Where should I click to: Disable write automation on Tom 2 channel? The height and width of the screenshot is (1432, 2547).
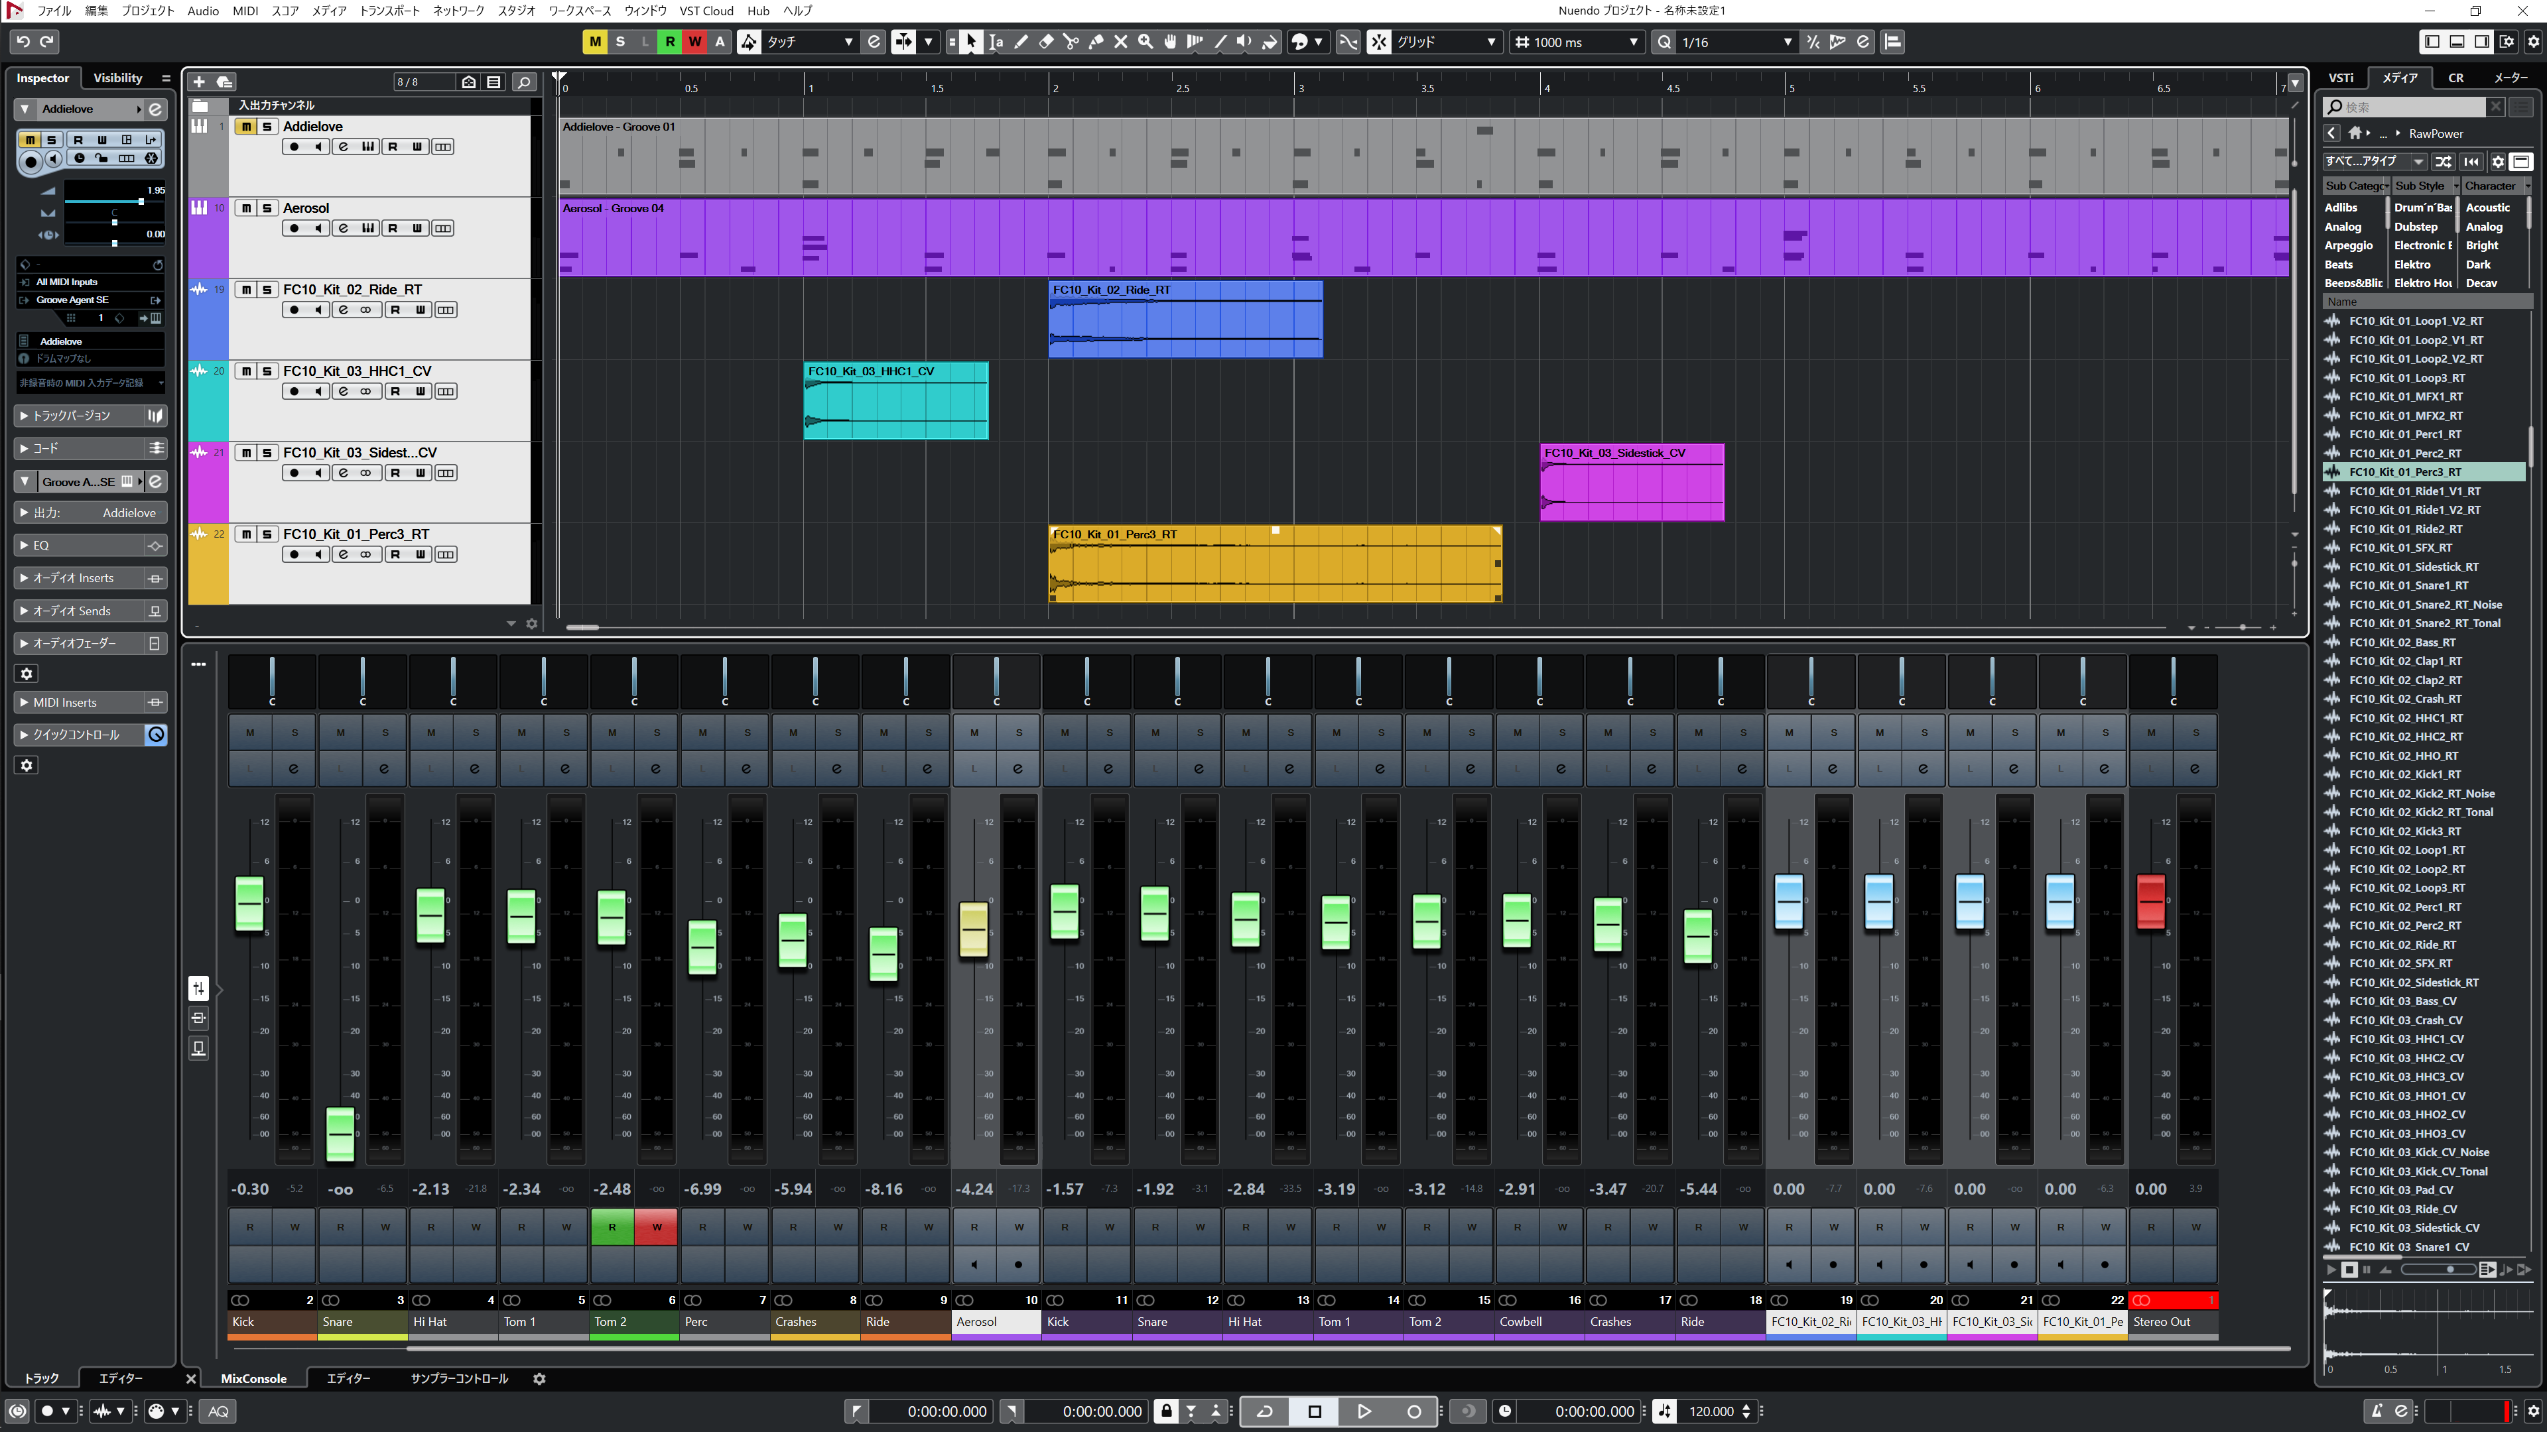(657, 1226)
